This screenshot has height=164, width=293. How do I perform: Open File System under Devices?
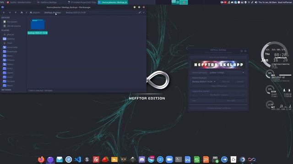click(12, 22)
